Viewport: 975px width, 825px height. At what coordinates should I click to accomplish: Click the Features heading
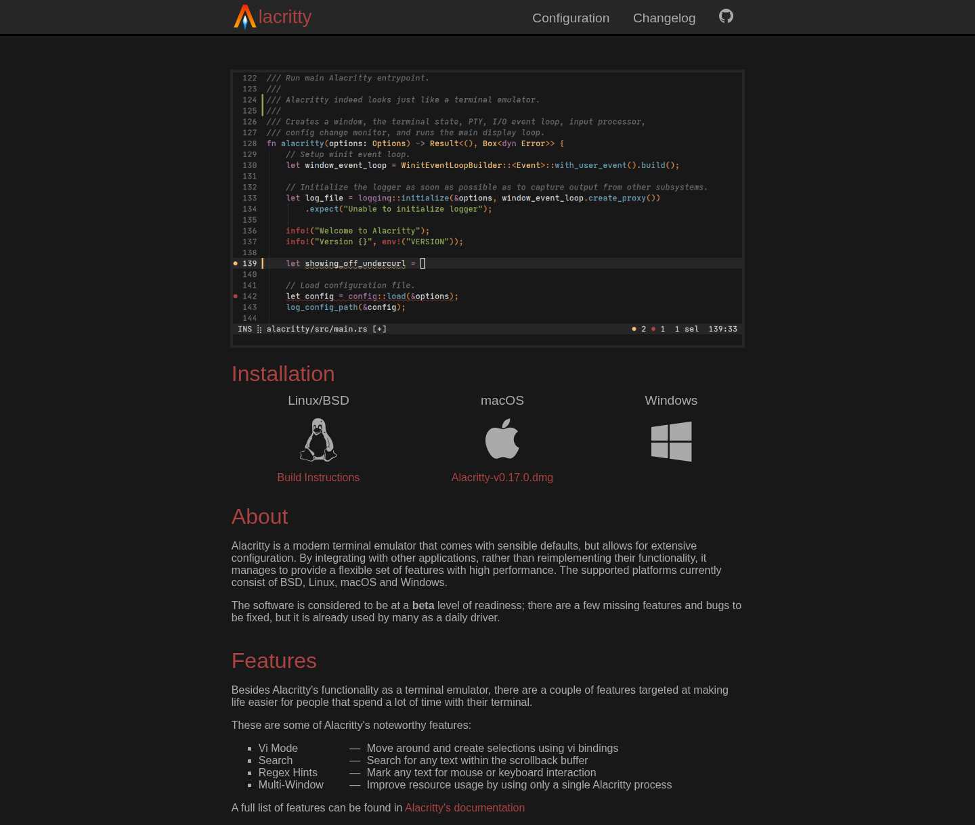[x=274, y=661]
